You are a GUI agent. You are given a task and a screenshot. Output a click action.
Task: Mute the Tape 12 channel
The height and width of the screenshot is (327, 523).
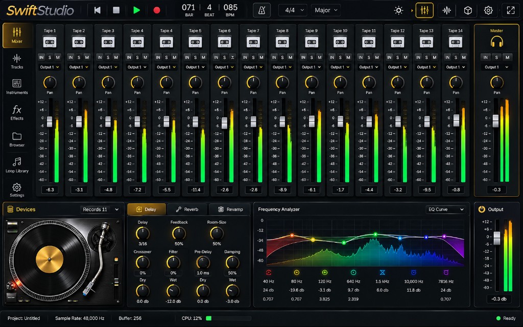coord(405,57)
